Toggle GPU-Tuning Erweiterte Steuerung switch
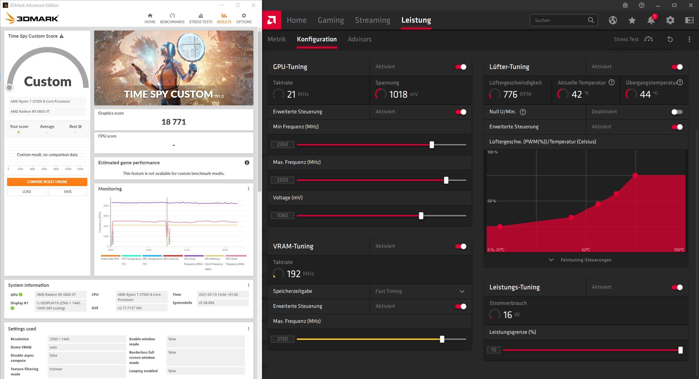Viewport: 699px width, 379px height. point(461,112)
